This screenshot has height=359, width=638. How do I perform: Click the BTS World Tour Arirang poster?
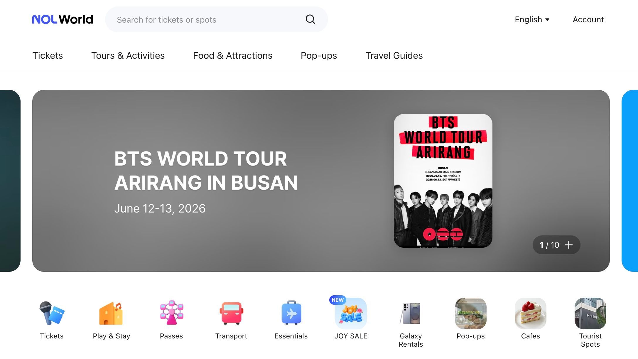tap(443, 181)
